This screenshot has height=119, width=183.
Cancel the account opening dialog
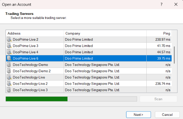[167, 115]
